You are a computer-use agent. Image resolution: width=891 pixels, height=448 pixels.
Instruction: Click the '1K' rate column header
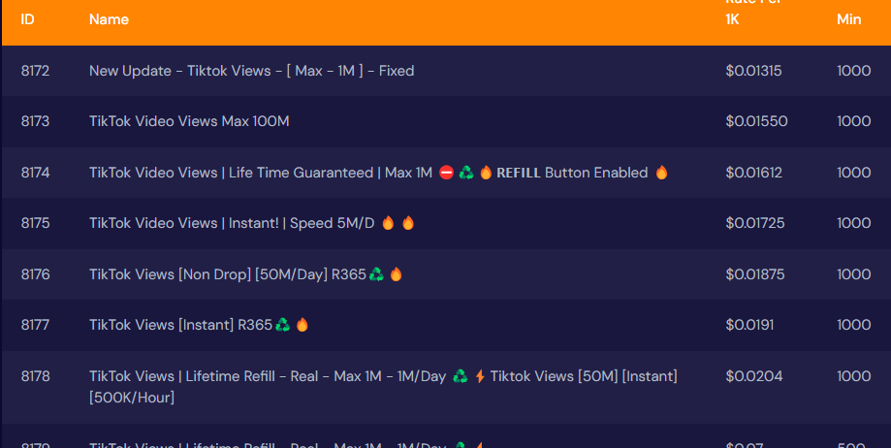point(732,19)
